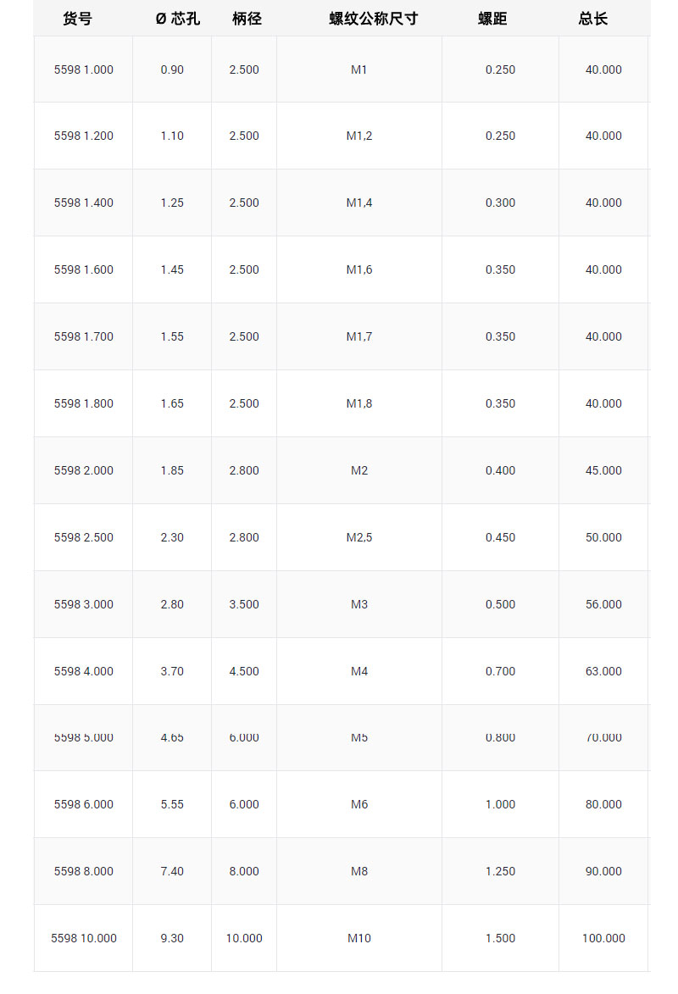
Task: Select the M2,5 thread size cell
Action: [359, 537]
